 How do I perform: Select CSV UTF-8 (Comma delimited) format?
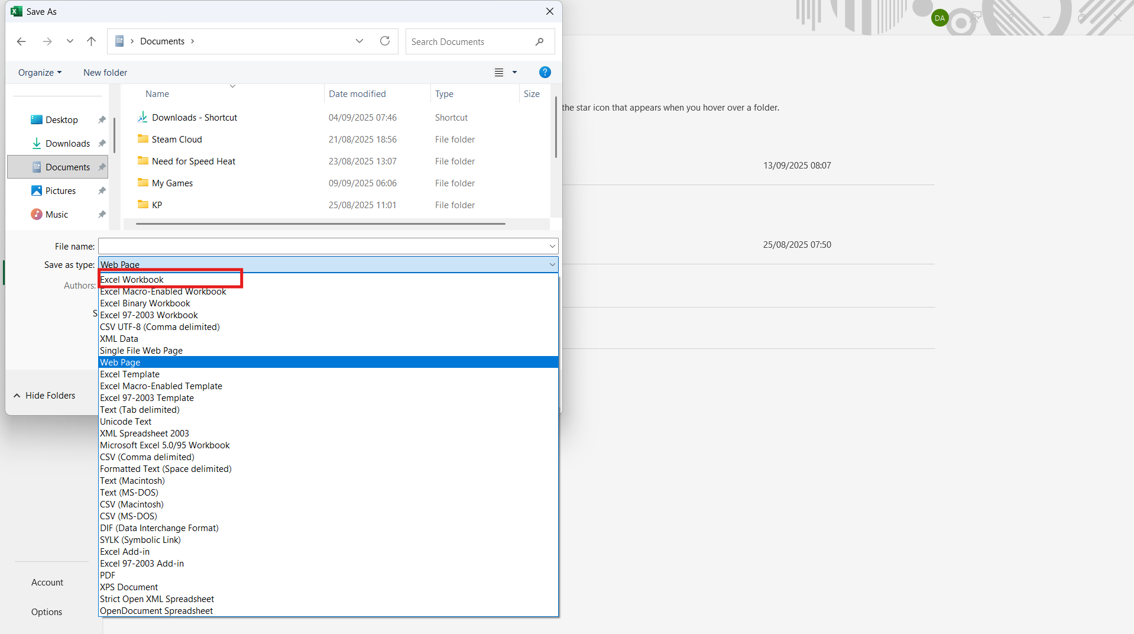(x=160, y=327)
